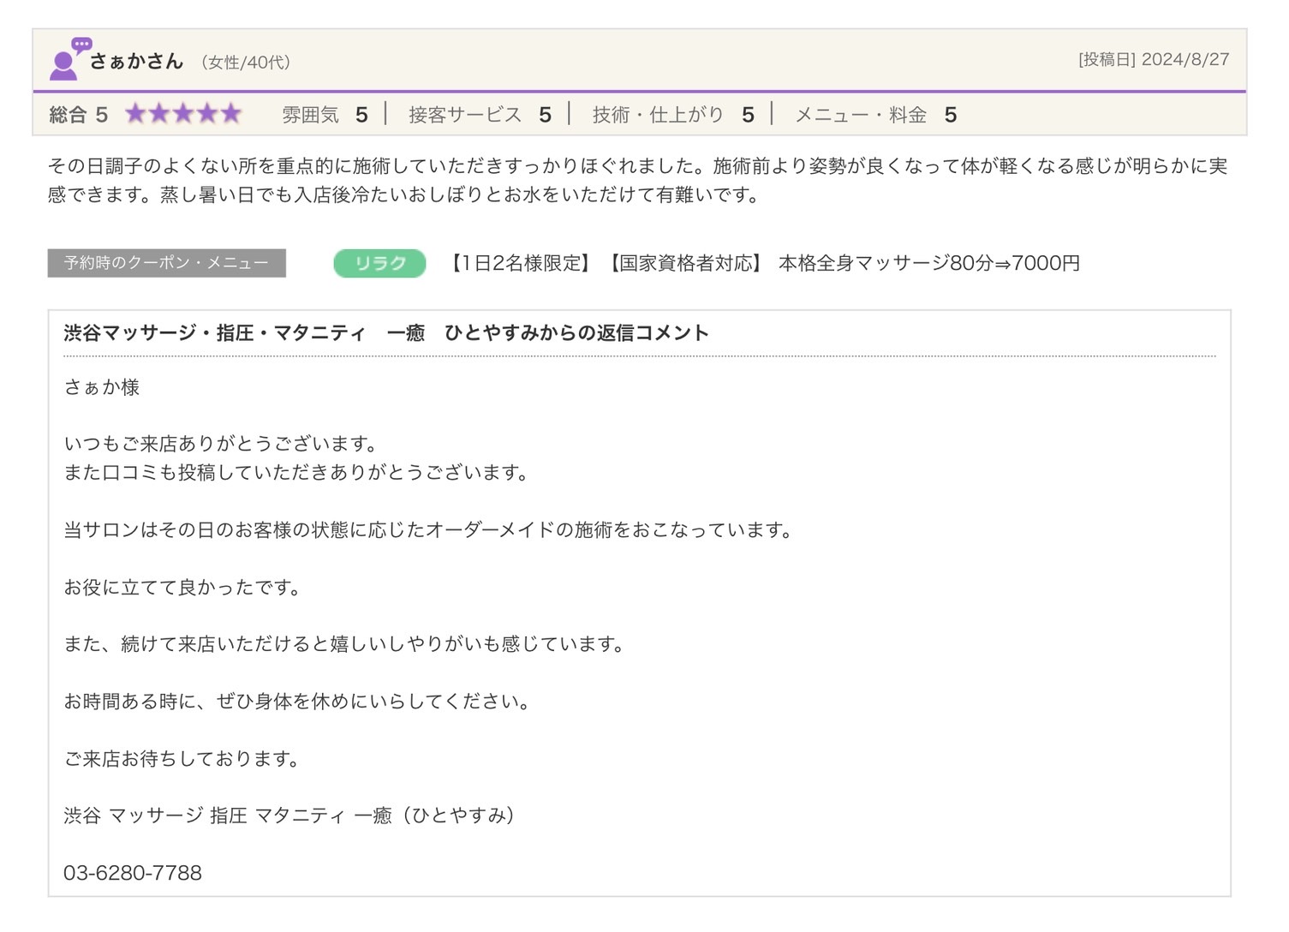
Task: Click the salon signature 一癒（ひとやすみ）
Action: 290,815
